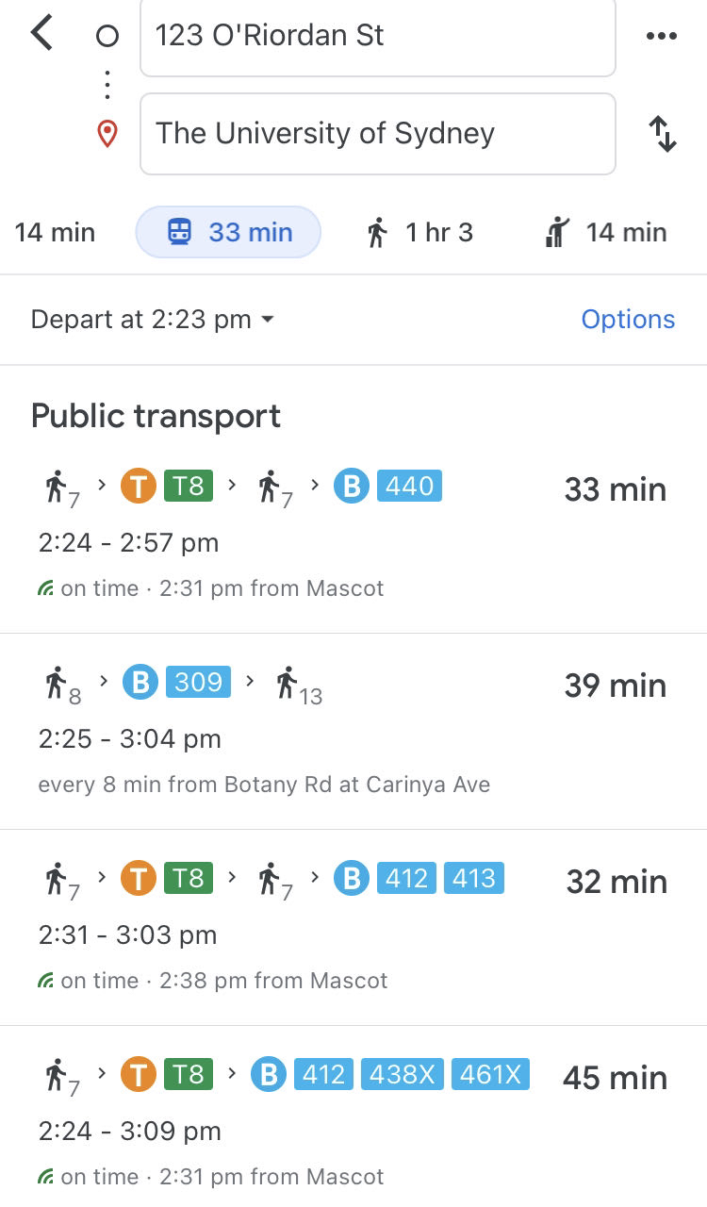Viewport: 707px width, 1207px height.
Task: Tap the back arrow icon
Action: pyautogui.click(x=42, y=33)
